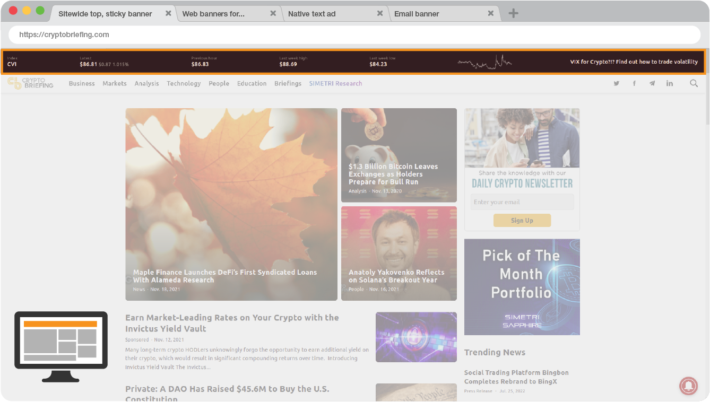Click the Constitution article thumbnail image
The height and width of the screenshot is (402, 710).
416,392
